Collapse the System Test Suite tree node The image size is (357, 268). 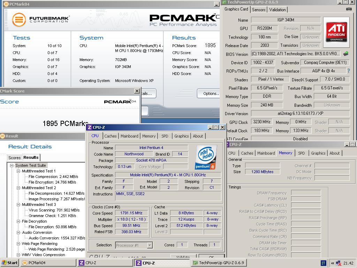[12, 166]
